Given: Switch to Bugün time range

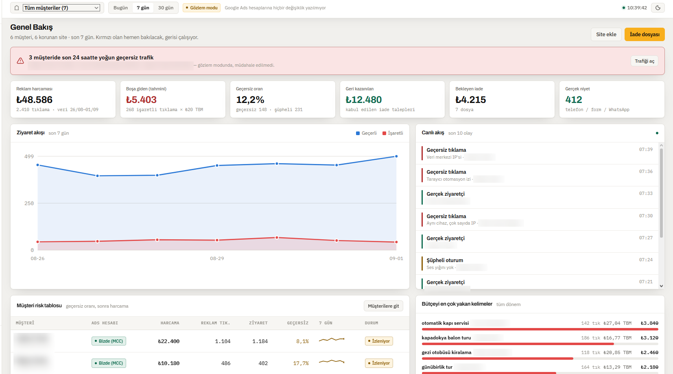Looking at the screenshot, I should click(120, 8).
